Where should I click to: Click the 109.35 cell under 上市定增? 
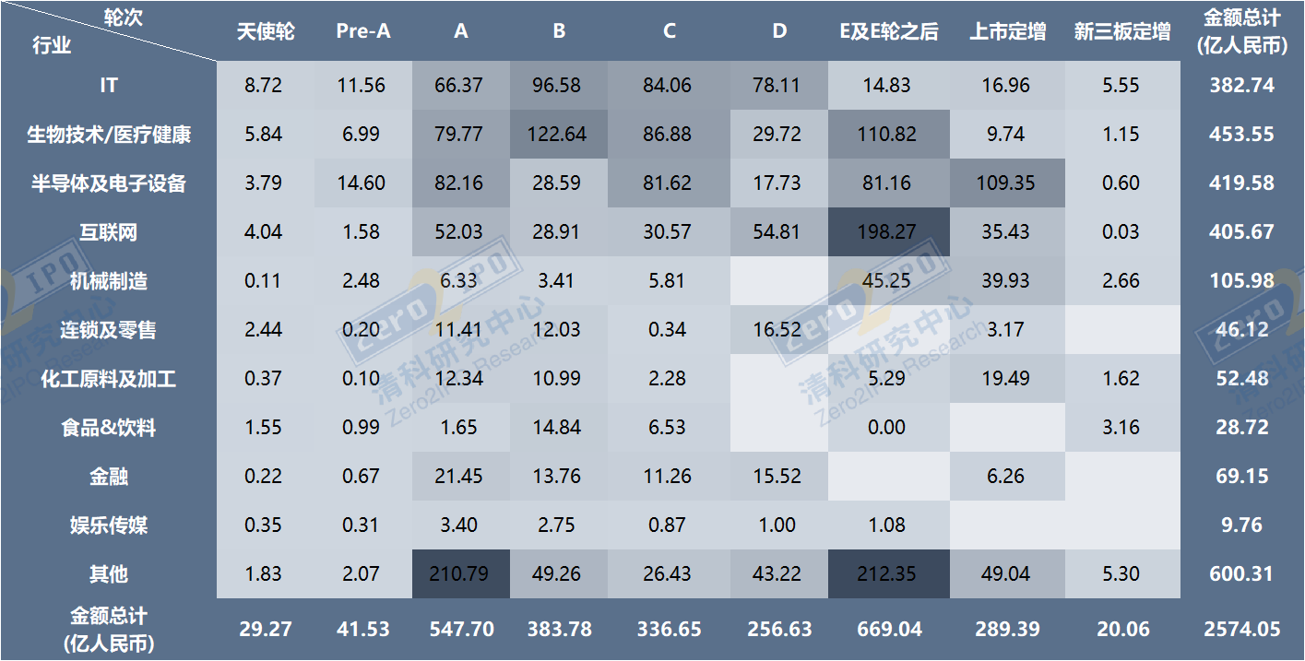click(1007, 183)
